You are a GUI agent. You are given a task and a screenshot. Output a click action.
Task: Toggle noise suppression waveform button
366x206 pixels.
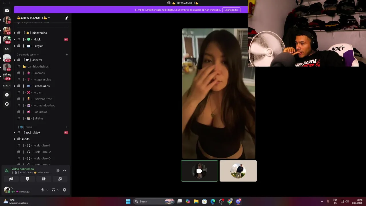(x=57, y=171)
